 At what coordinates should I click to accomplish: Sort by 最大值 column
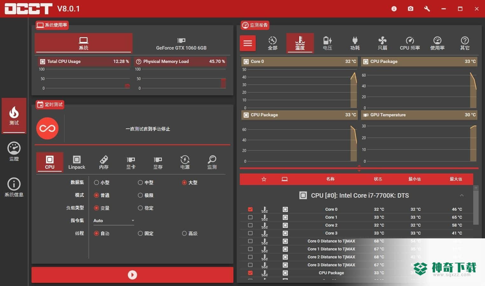pos(456,179)
